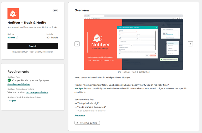Click the green compatibility checkmark icon
The height and width of the screenshot is (133, 202).
[9, 80]
